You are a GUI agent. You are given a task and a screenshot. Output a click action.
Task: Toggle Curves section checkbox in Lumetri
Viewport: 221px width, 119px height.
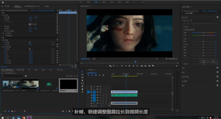tap(217, 72)
